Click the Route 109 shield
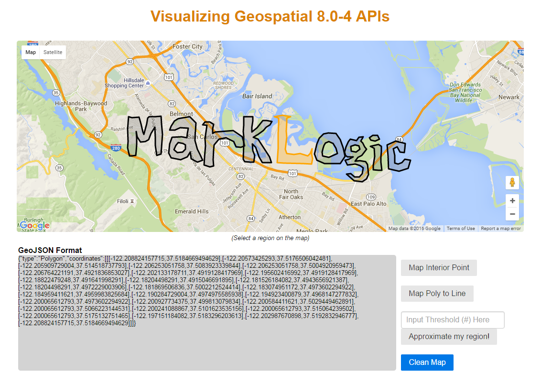Viewport: 541px width, 374px height. [371, 197]
